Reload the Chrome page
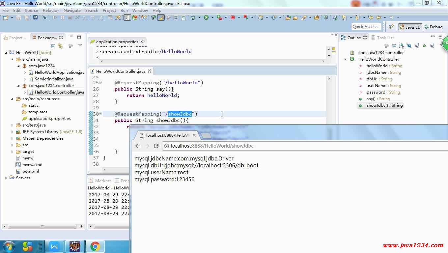Screen dimensions: 448x253 (x=156, y=146)
